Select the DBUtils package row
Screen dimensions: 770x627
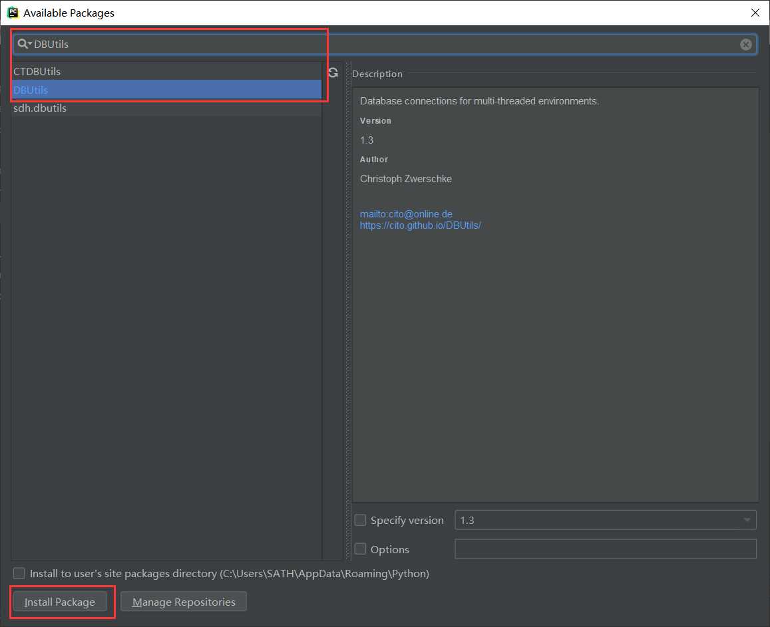(x=166, y=90)
